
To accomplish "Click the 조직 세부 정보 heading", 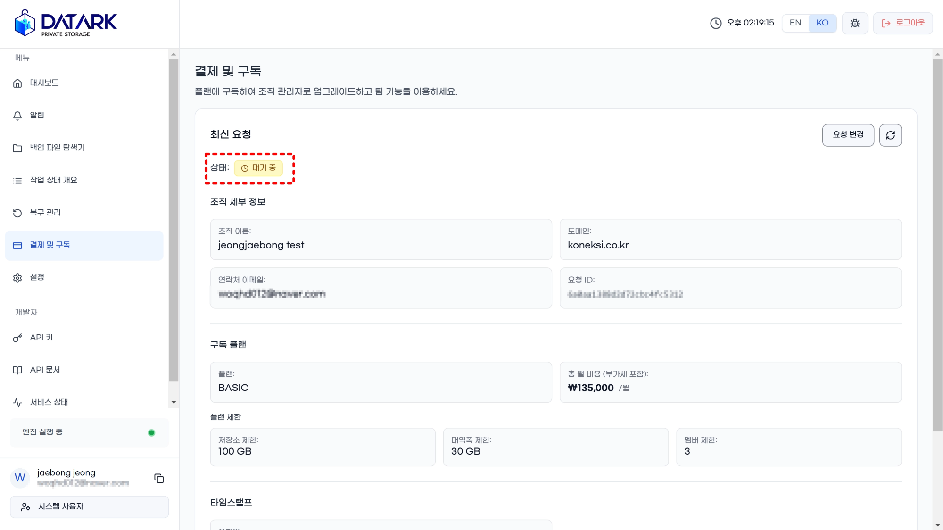I will click(238, 202).
